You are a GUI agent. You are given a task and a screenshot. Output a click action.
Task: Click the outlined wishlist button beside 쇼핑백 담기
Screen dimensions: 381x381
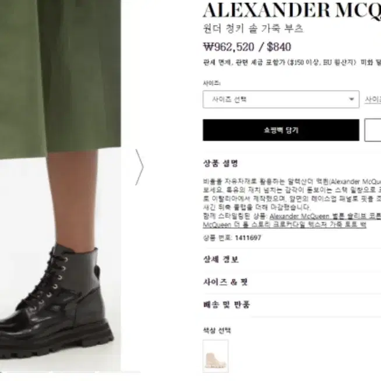pos(373,130)
